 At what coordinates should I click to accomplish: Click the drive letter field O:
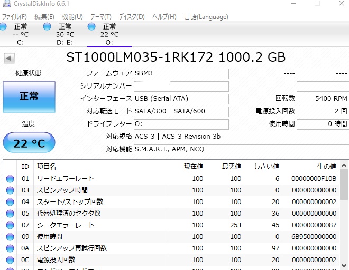(181, 124)
